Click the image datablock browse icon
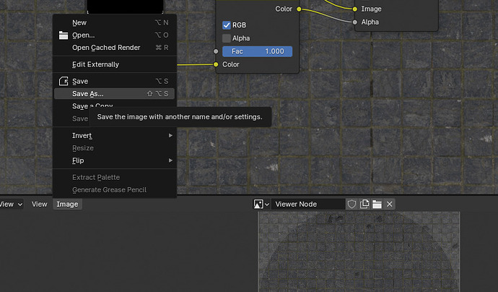This screenshot has width=498, height=292. 261,204
